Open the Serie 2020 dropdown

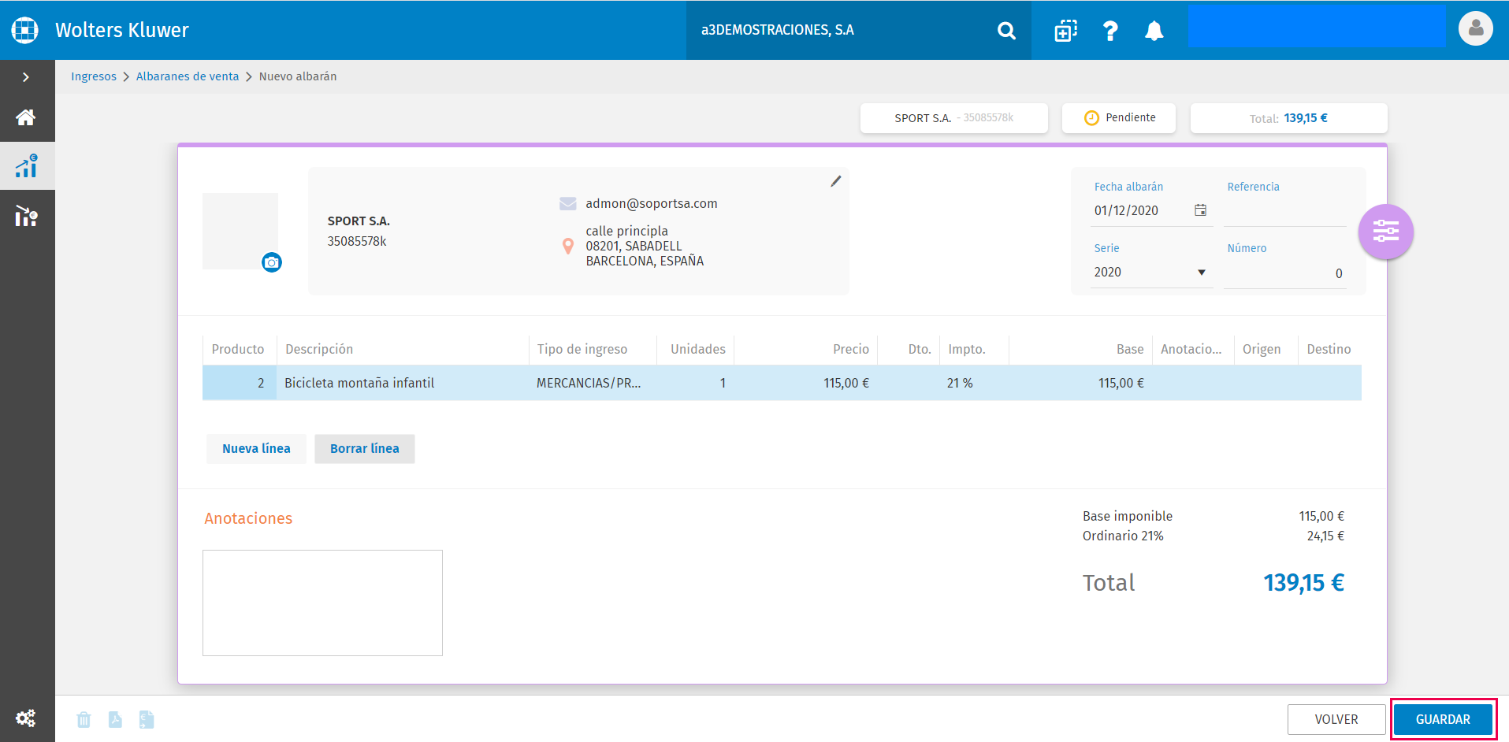coord(1151,273)
